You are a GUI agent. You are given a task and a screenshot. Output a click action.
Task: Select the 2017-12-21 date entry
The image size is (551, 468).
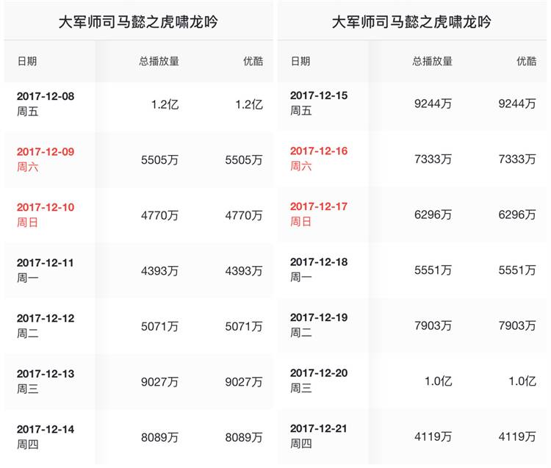[319, 429]
